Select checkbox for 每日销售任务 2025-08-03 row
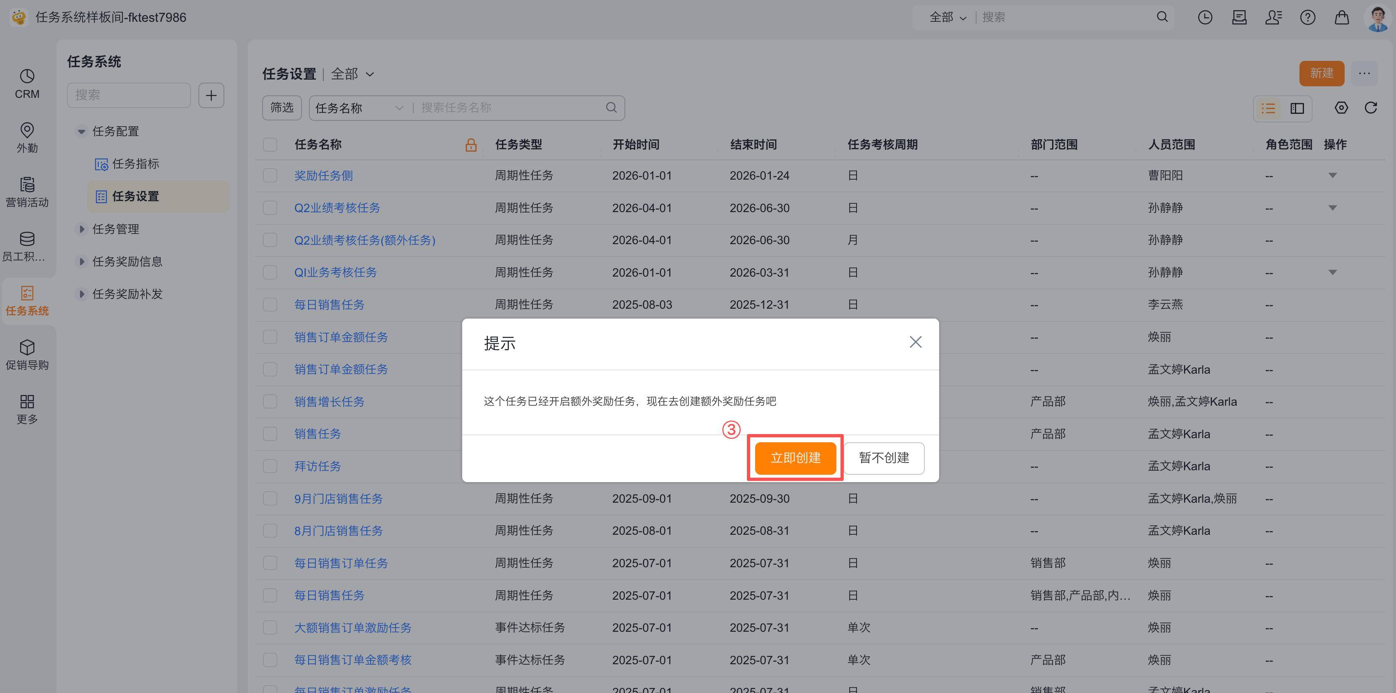 pos(270,305)
